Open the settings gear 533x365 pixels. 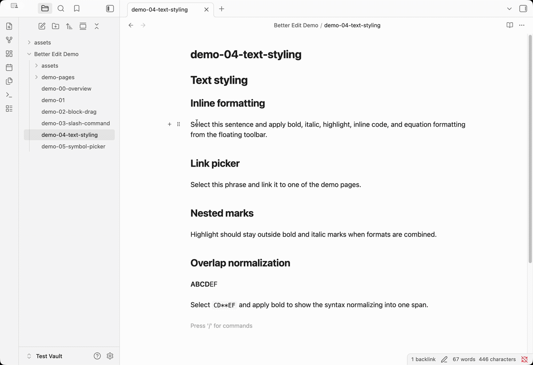(110, 356)
